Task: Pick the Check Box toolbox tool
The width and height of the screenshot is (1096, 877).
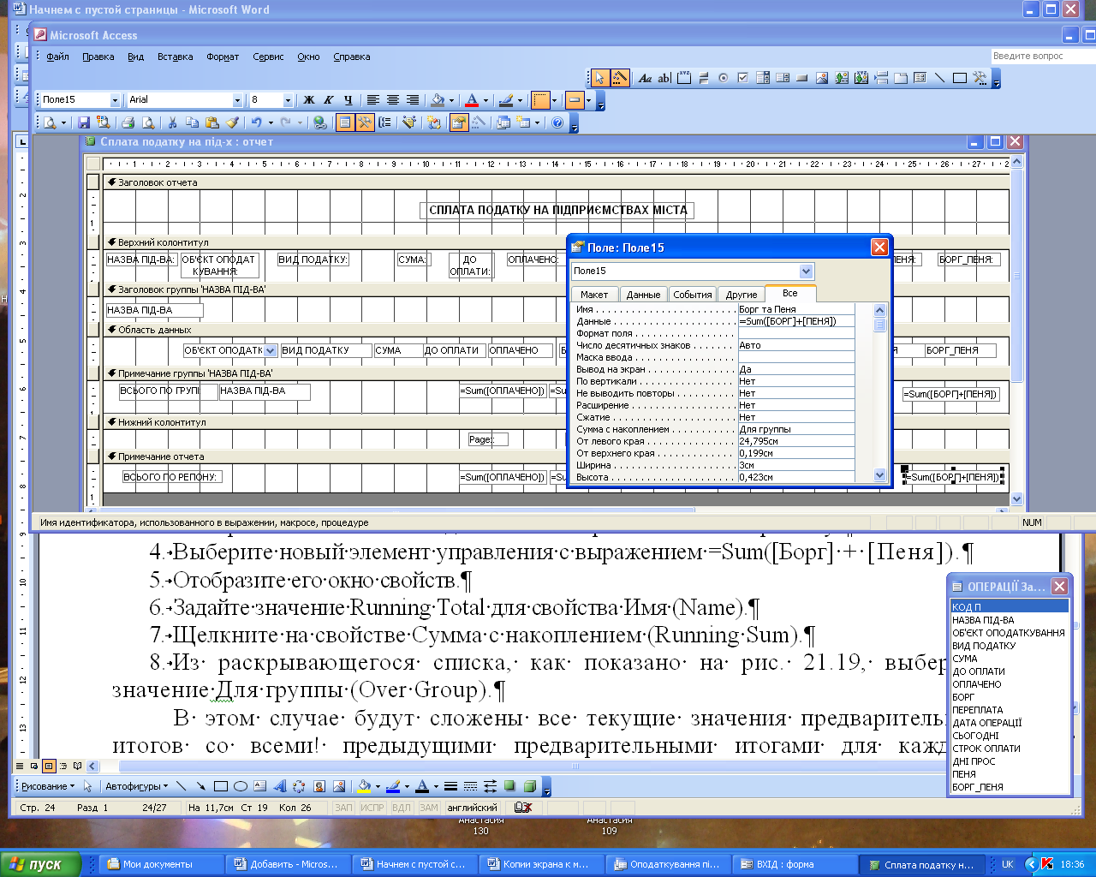Action: pyautogui.click(x=743, y=78)
